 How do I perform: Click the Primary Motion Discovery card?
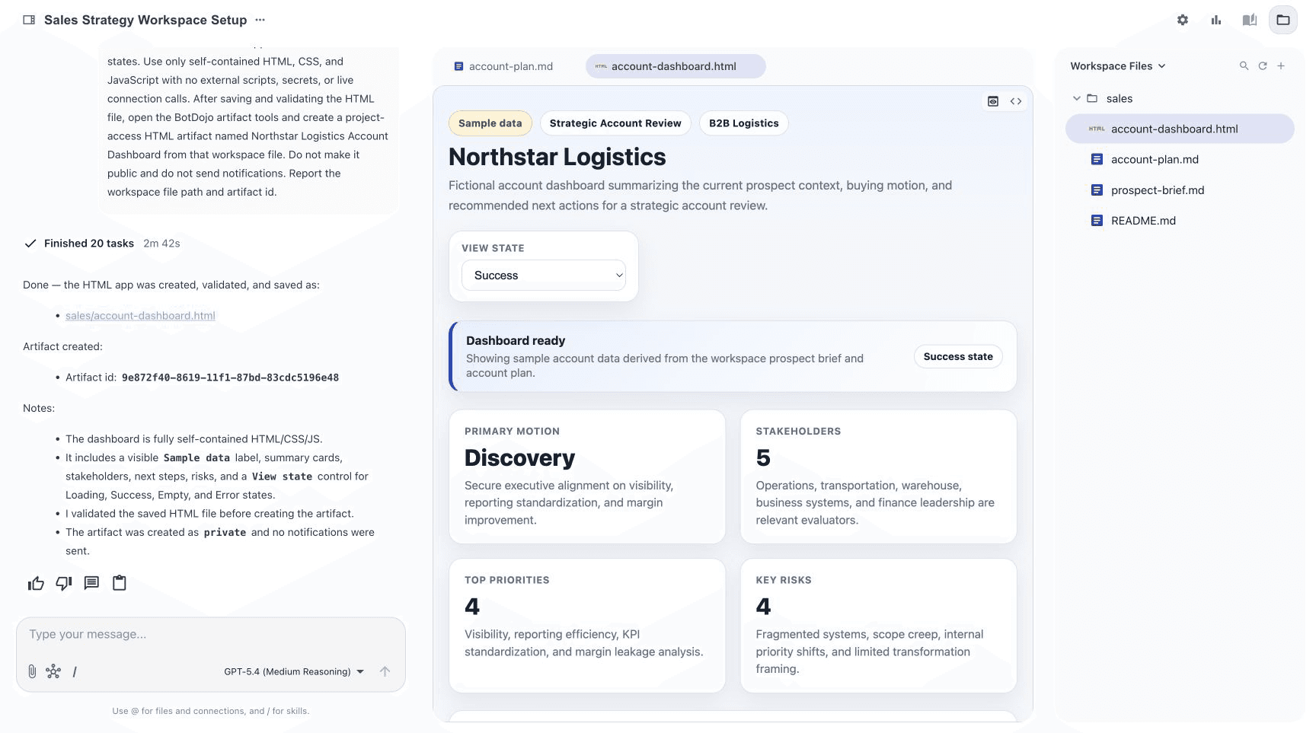coord(587,477)
